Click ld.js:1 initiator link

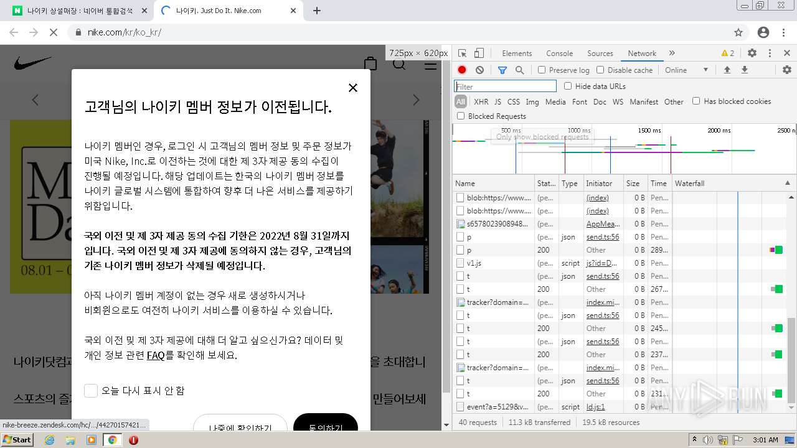tap(596, 407)
